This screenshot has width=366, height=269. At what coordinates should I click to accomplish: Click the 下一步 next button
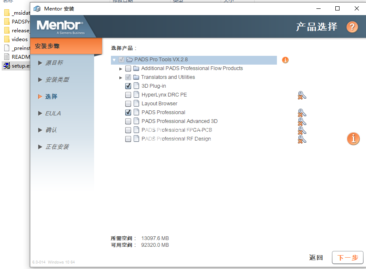[x=348, y=258]
